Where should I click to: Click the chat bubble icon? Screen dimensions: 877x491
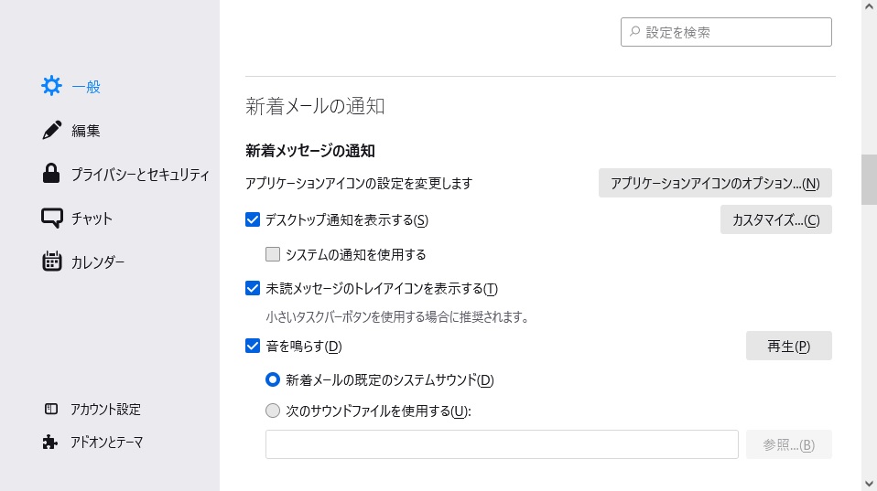click(52, 219)
